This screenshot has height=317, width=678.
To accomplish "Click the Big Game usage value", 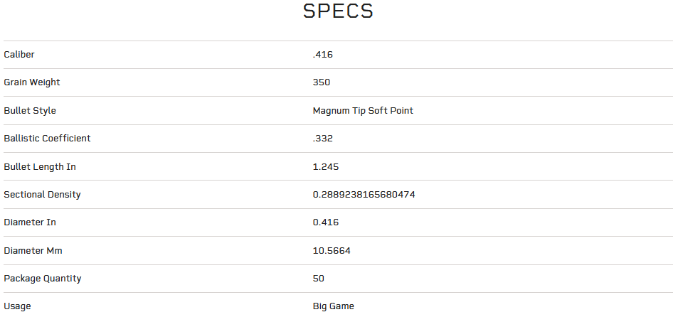I will point(333,306).
